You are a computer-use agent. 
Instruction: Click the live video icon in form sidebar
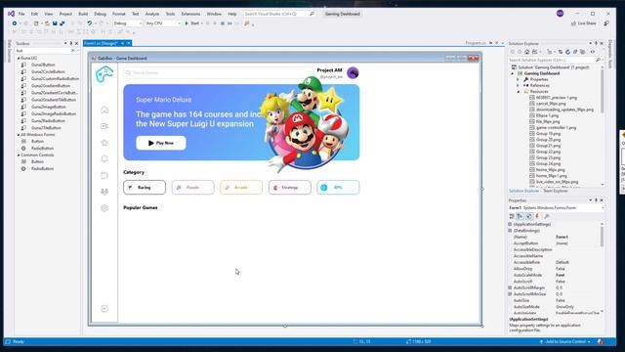104,126
